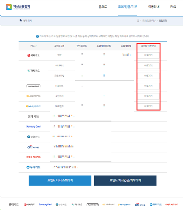This screenshot has width=183, height=210.
Task: Open the 우체국 체크카드 logo in the footer
Action: [172, 205]
